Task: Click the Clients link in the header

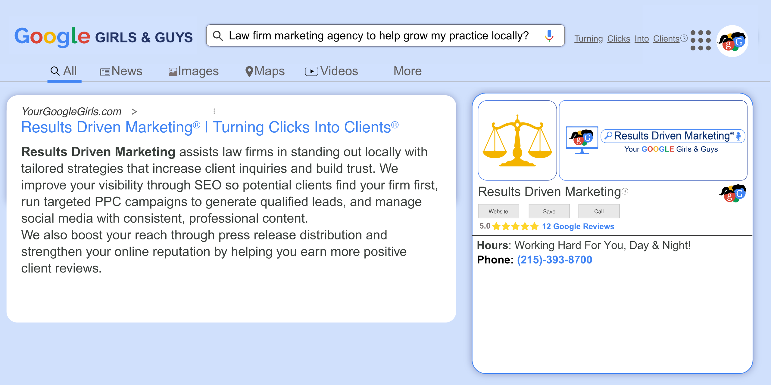Action: click(666, 39)
